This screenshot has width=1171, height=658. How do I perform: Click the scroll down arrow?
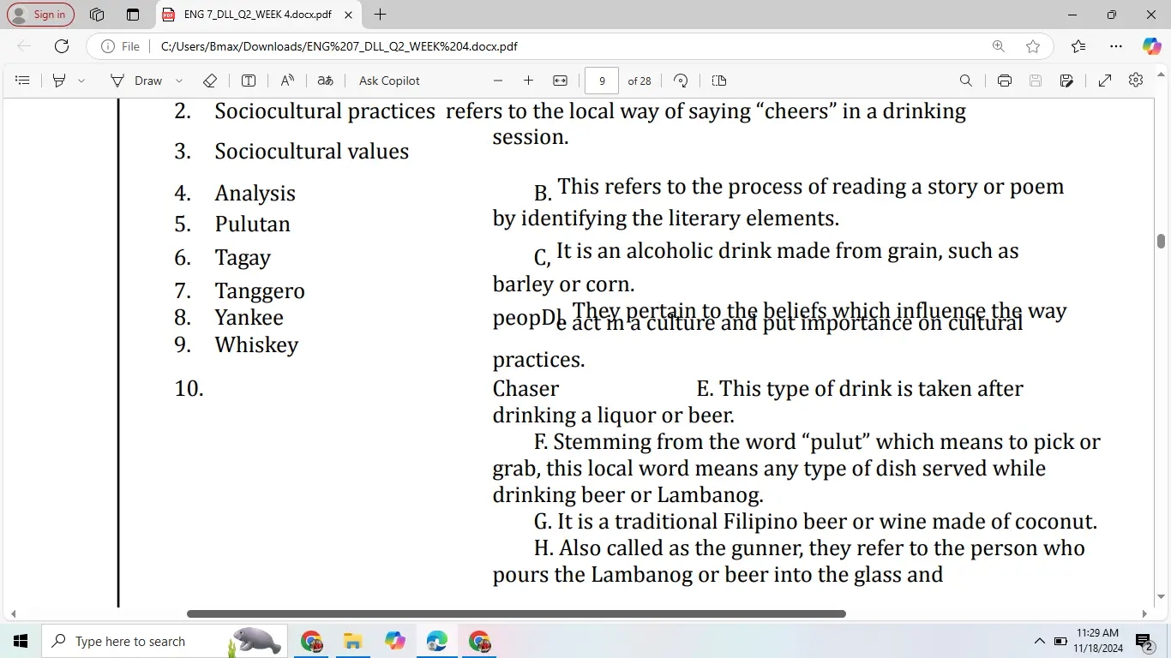coord(1162,597)
